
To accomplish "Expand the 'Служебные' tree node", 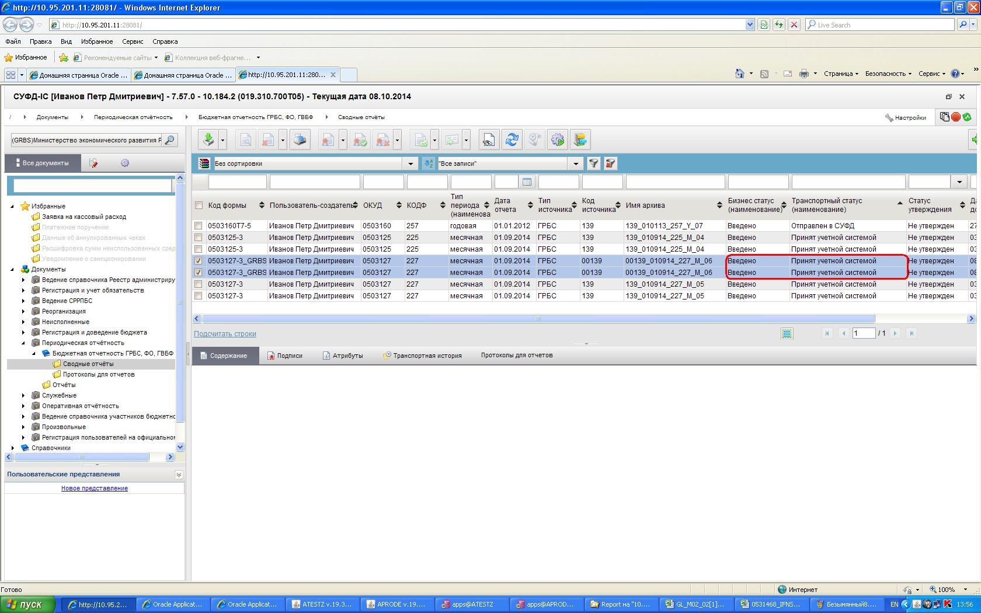I will point(23,395).
